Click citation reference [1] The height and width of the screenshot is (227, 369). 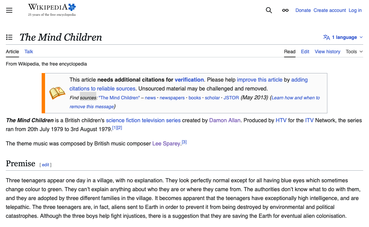point(115,128)
